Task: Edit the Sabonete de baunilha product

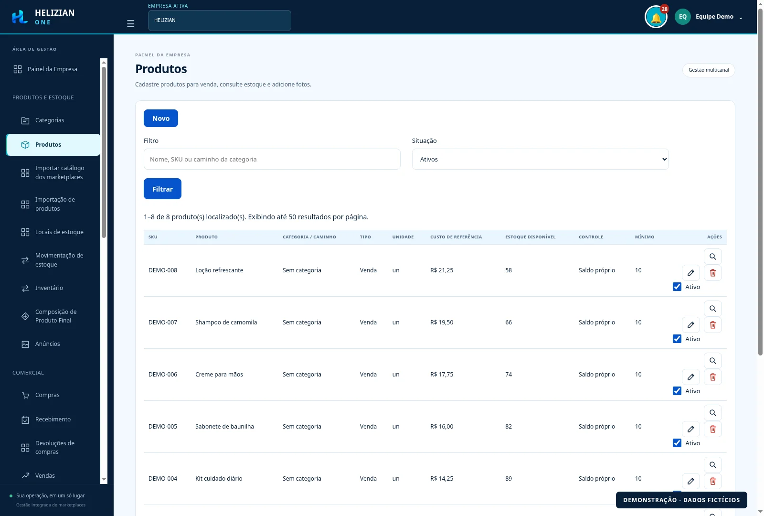Action: 691,429
